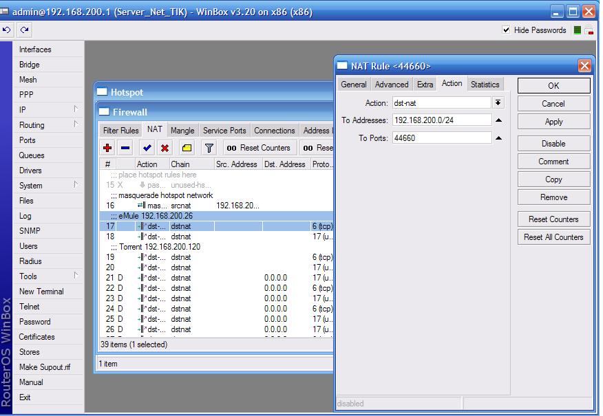The image size is (603, 416).
Task: Open the Filter Rules tab
Action: (x=120, y=131)
